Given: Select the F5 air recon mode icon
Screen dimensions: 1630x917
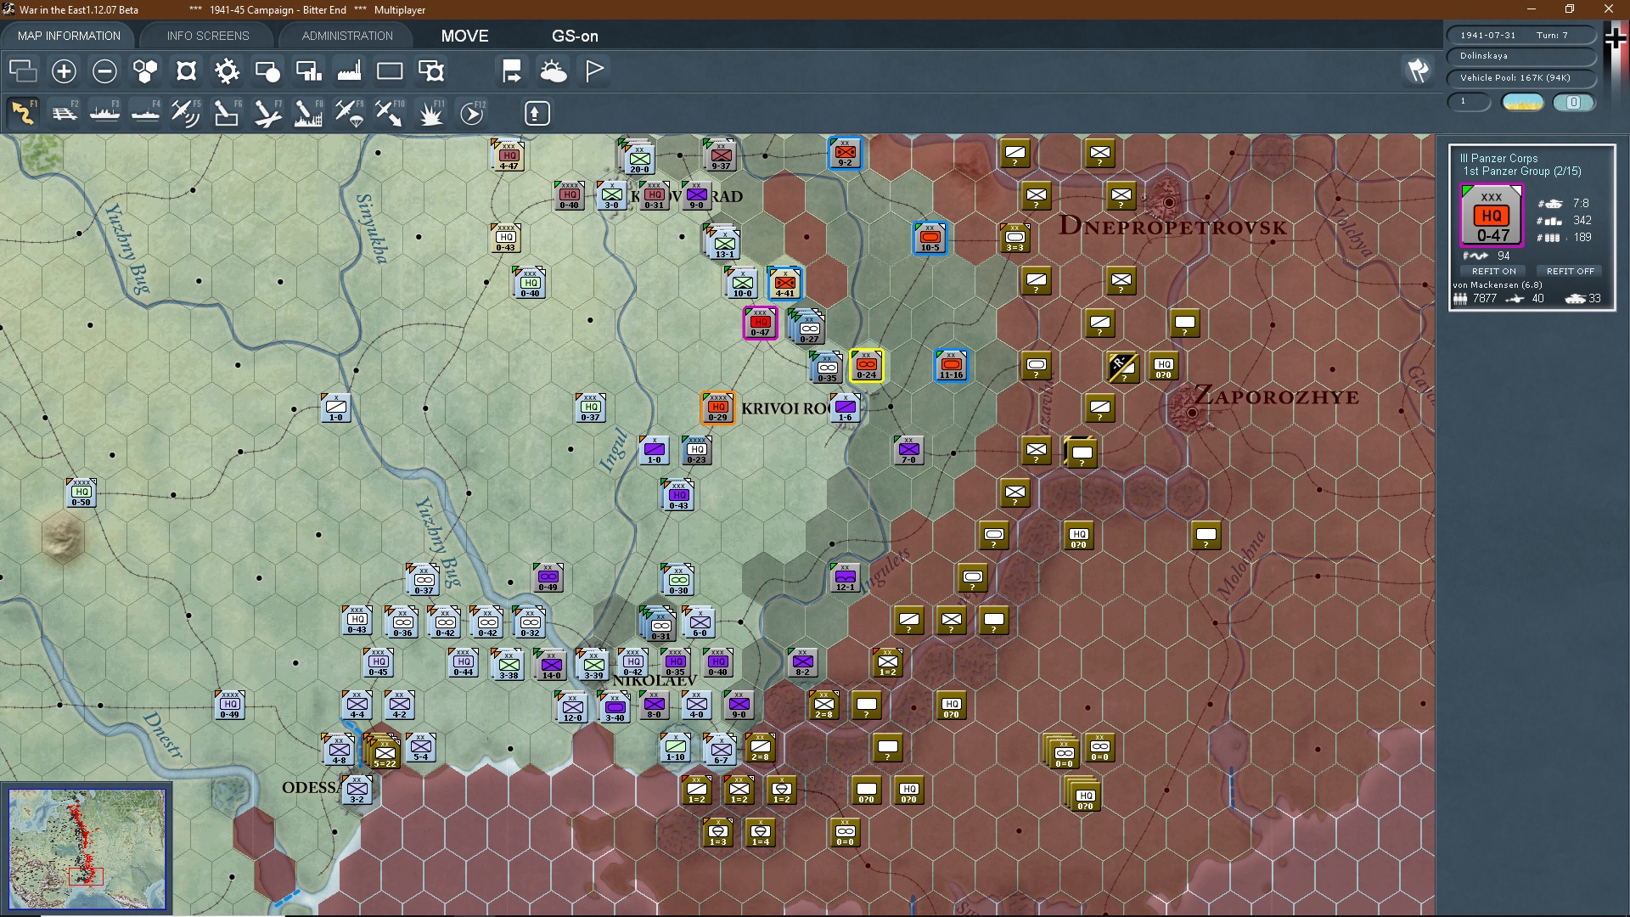Looking at the screenshot, I should coord(185,113).
